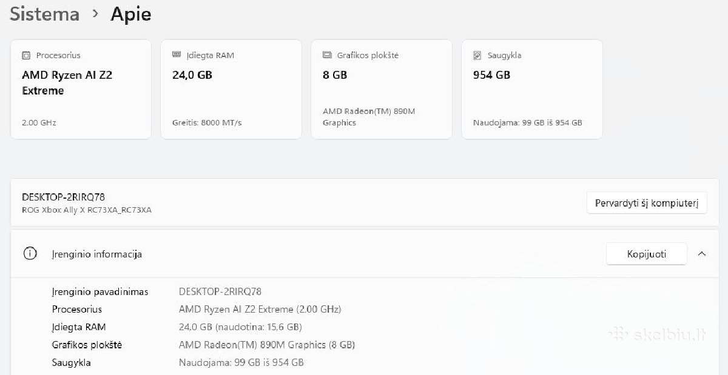Select the DESKTOP-2RIRQ78 value in the device info list
The width and height of the screenshot is (728, 375).
(x=220, y=291)
